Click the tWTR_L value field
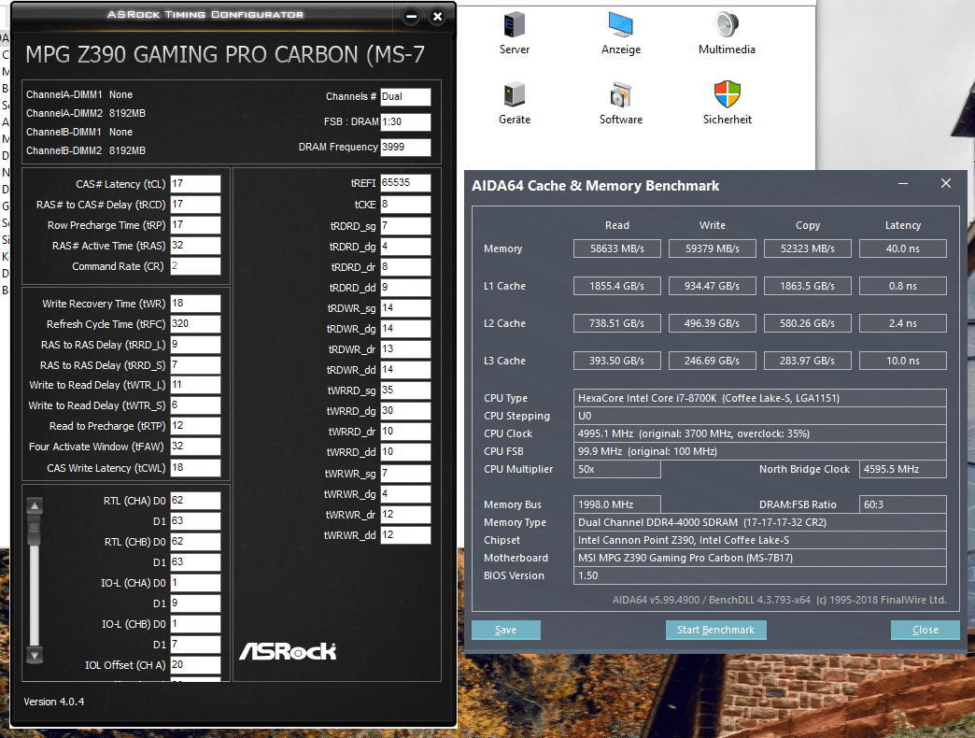975x738 pixels. coord(195,385)
